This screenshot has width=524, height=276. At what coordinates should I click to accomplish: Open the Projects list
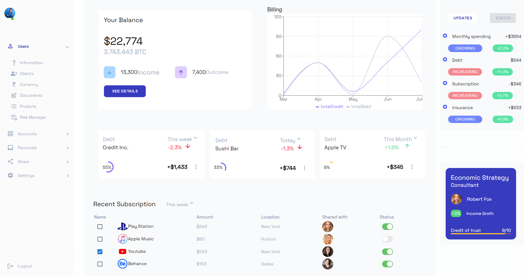tap(28, 106)
